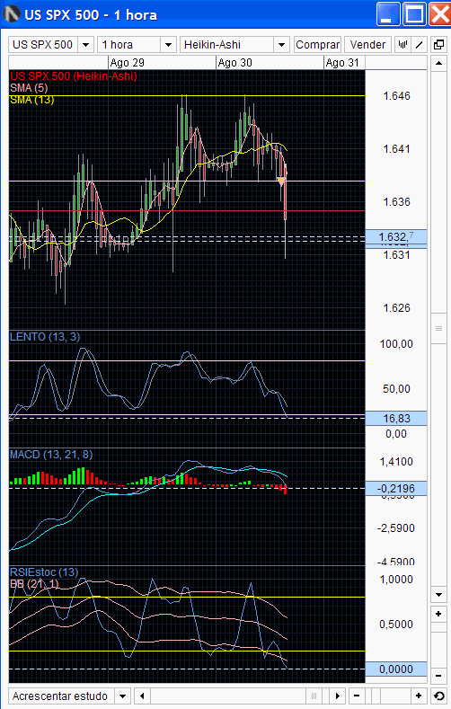This screenshot has height=709, width=451.
Task: Maximize the US SPX 500 window
Action: point(414,14)
